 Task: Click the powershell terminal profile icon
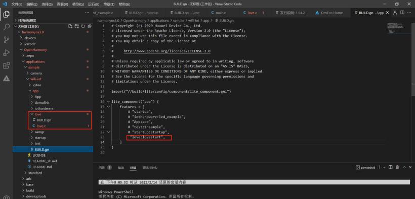(x=358, y=167)
